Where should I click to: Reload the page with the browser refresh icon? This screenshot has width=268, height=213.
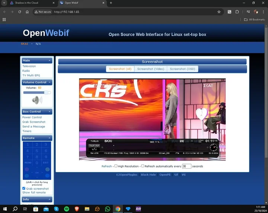point(19,12)
